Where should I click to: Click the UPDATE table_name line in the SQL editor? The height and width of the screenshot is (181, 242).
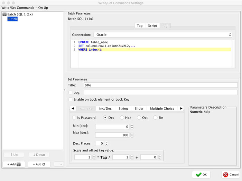93,42
